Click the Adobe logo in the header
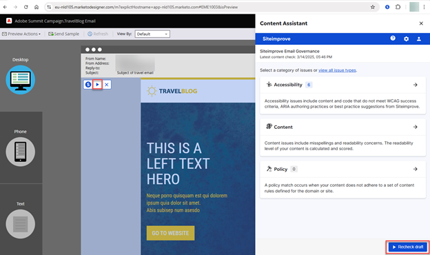This screenshot has height=255, width=430. (9, 21)
